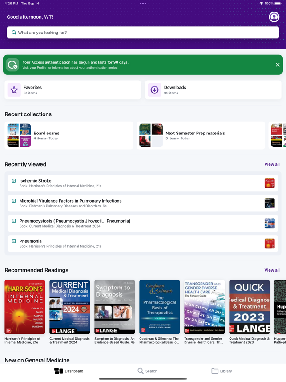Click View all for Recommended Readings
Viewport: 286px width, 382px height.
tap(272, 270)
